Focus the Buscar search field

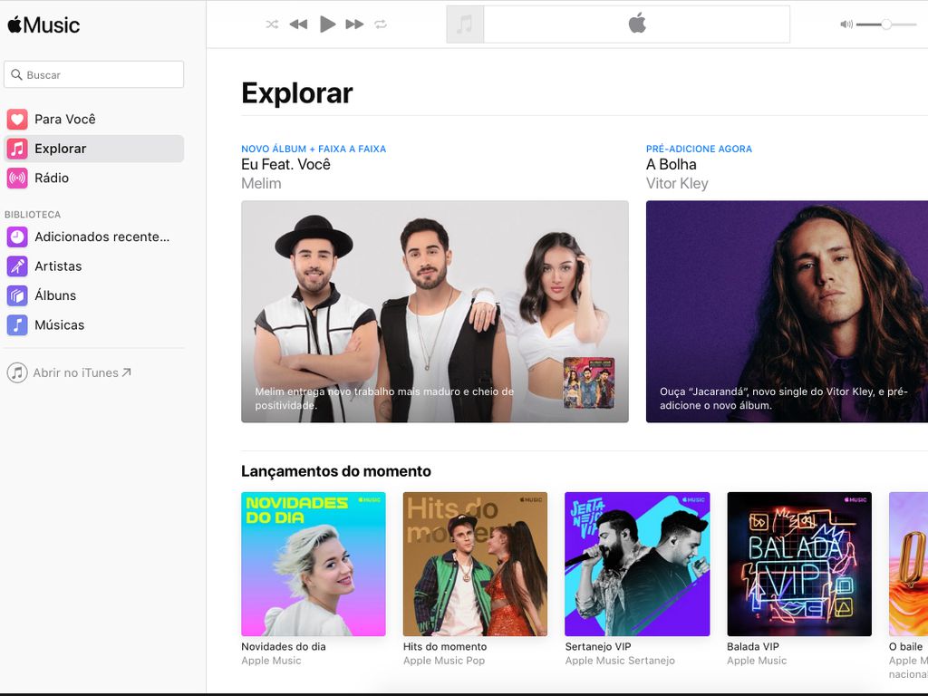tap(94, 74)
